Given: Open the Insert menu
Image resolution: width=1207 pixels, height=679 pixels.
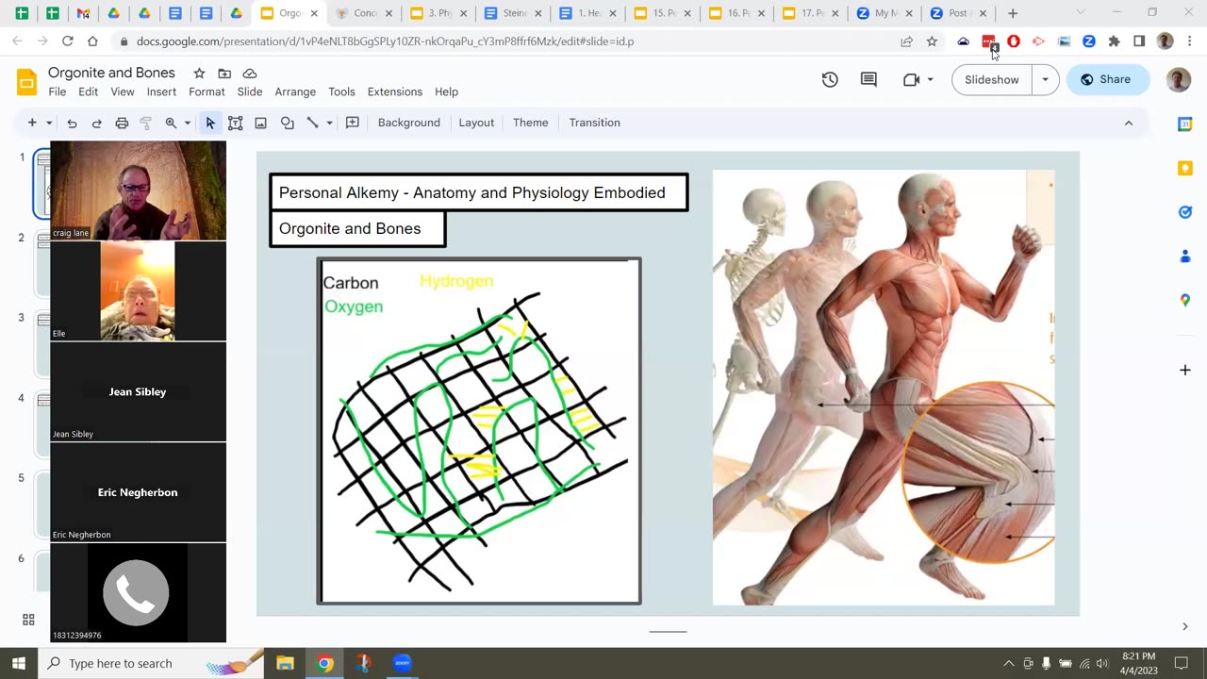Looking at the screenshot, I should [161, 91].
